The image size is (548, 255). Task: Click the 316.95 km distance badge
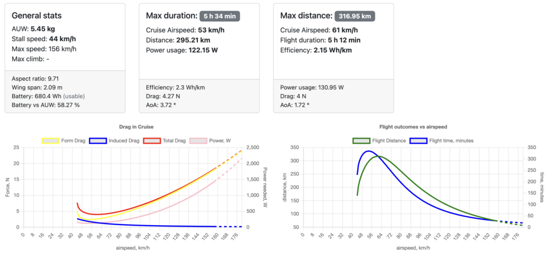355,15
